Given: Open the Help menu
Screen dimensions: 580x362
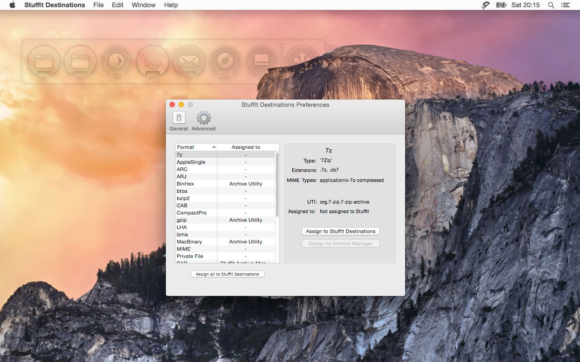Looking at the screenshot, I should coord(171,5).
